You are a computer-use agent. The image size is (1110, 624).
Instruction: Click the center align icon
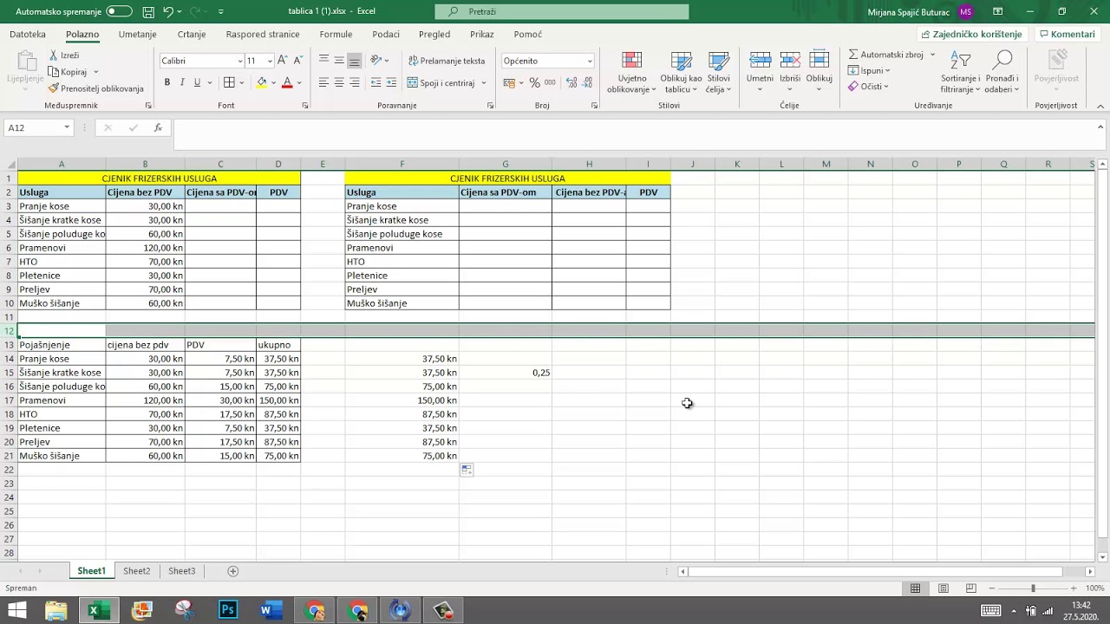point(339,82)
